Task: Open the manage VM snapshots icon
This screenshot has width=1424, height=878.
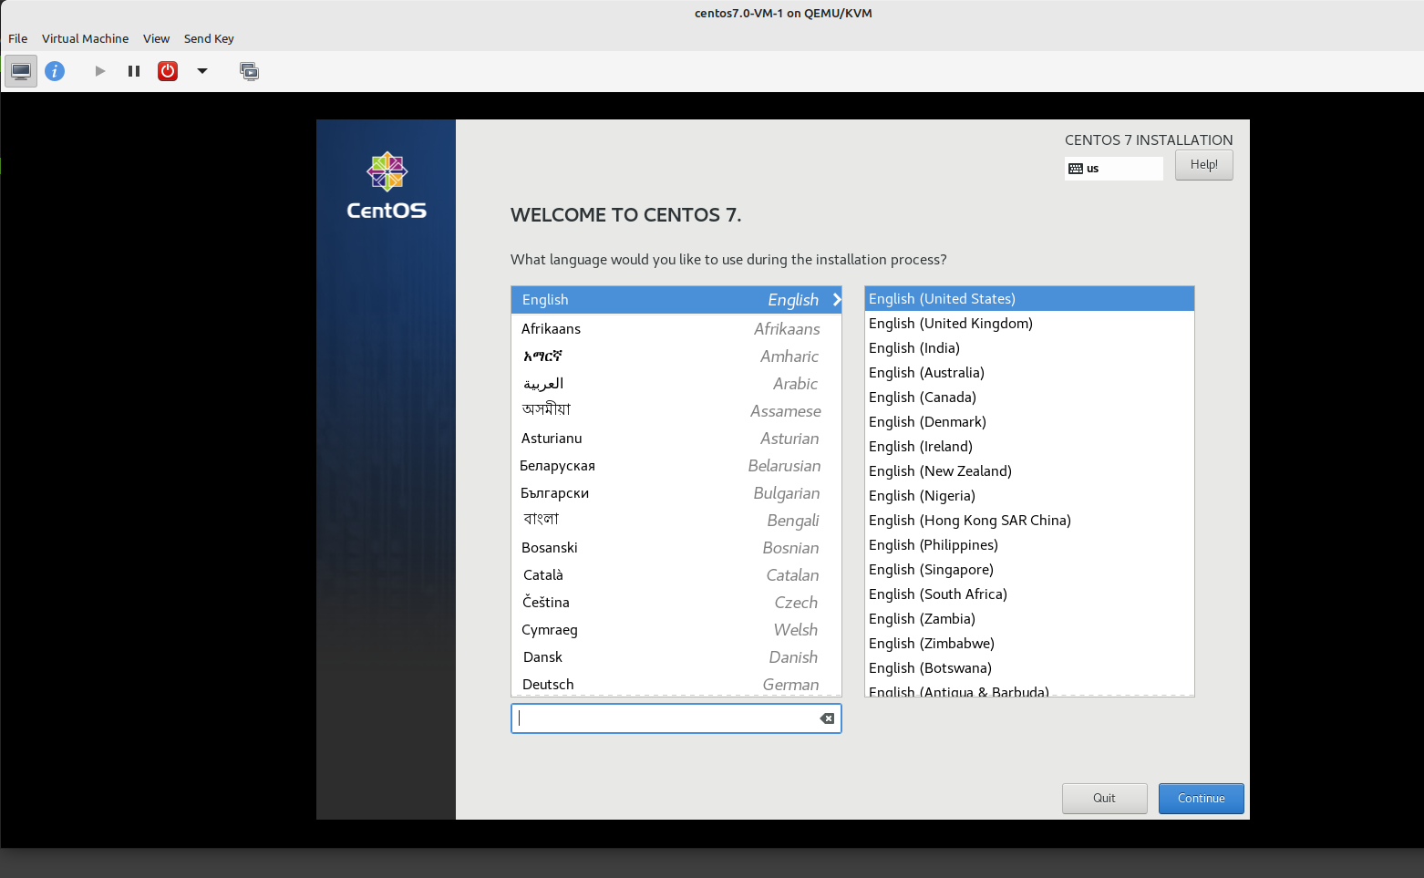Action: pos(249,71)
